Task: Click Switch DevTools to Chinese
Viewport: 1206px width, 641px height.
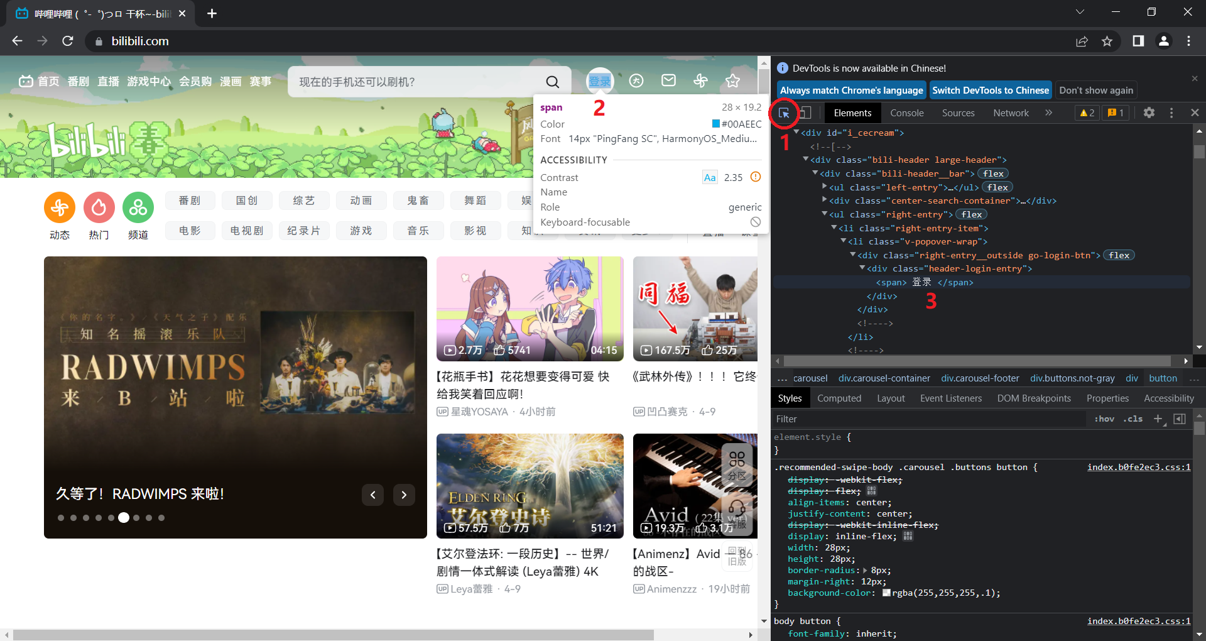Action: (990, 90)
